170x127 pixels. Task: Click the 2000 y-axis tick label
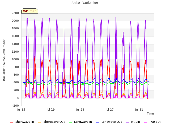pos(15,21)
